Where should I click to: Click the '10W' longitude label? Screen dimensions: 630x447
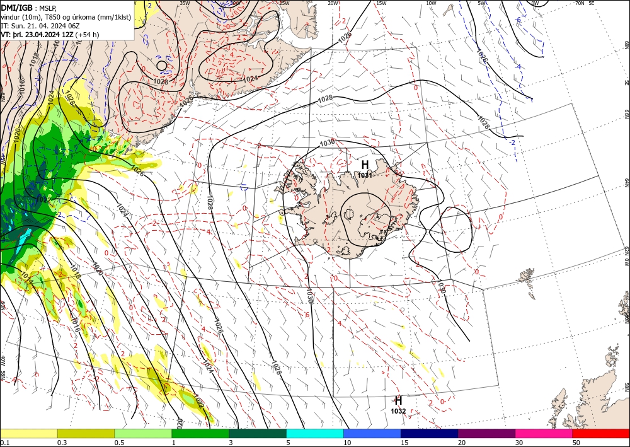(x=431, y=3)
